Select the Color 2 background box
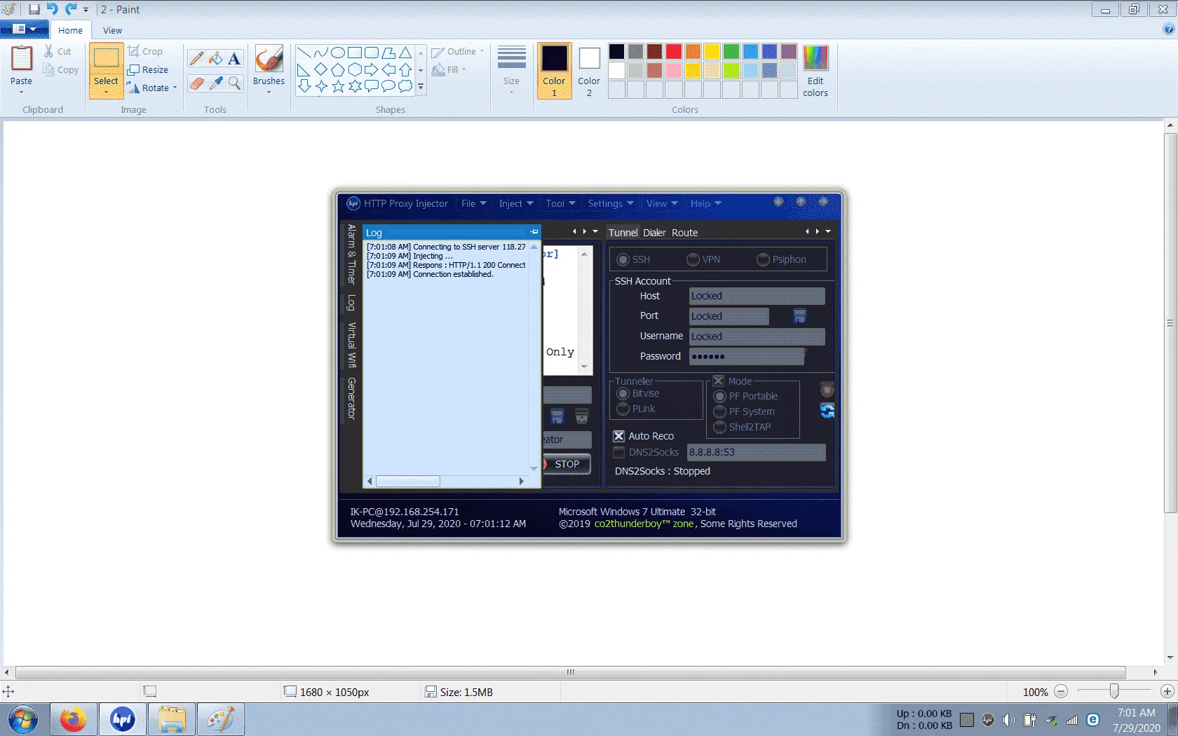 589,71
